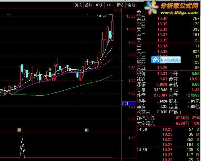Click the 财 marker below chart

coord(87,130)
